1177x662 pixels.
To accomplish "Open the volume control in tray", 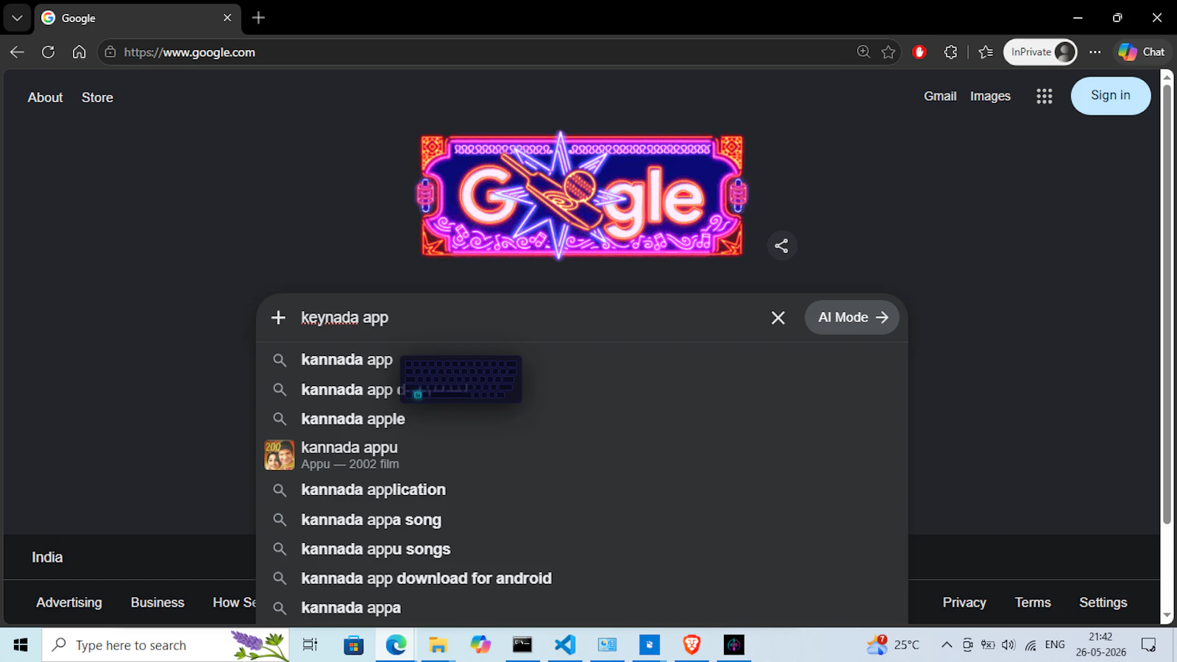I will coord(1009,645).
